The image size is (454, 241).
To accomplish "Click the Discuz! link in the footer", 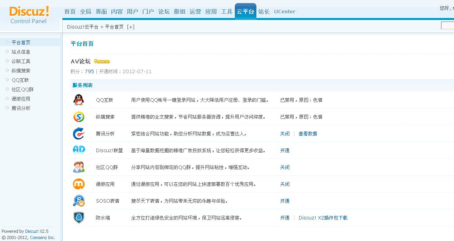I will pos(31,231).
